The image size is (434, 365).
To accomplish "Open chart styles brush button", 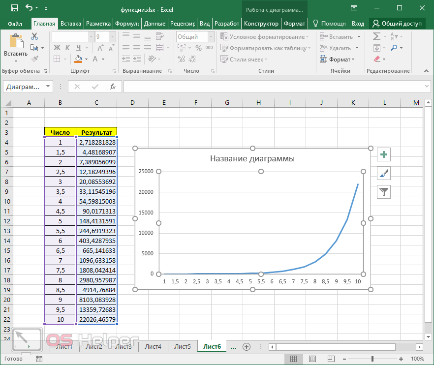I will click(384, 173).
